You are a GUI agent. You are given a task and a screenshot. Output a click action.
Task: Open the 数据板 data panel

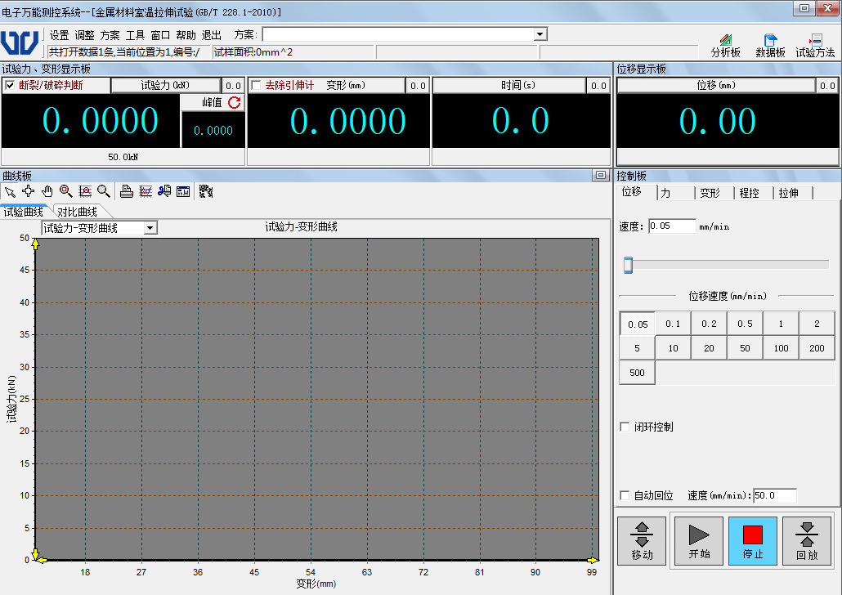(x=770, y=46)
